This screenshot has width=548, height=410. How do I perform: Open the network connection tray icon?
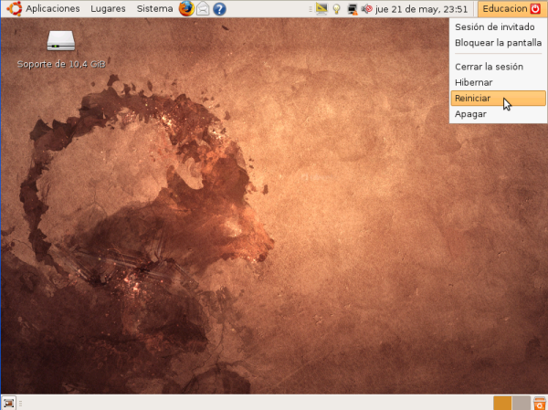click(351, 9)
